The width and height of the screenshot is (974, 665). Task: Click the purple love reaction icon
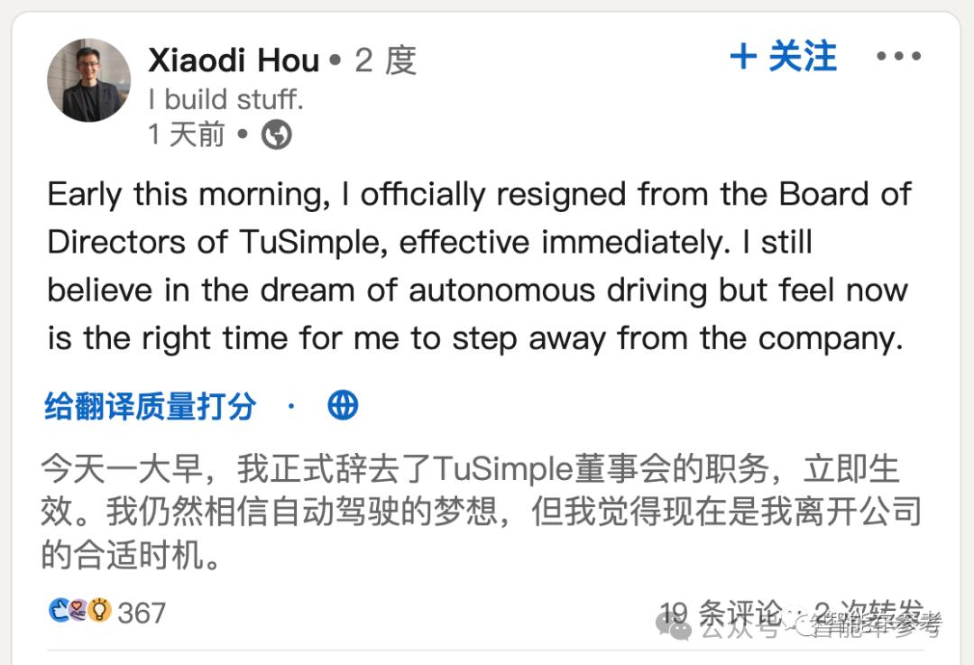79,612
